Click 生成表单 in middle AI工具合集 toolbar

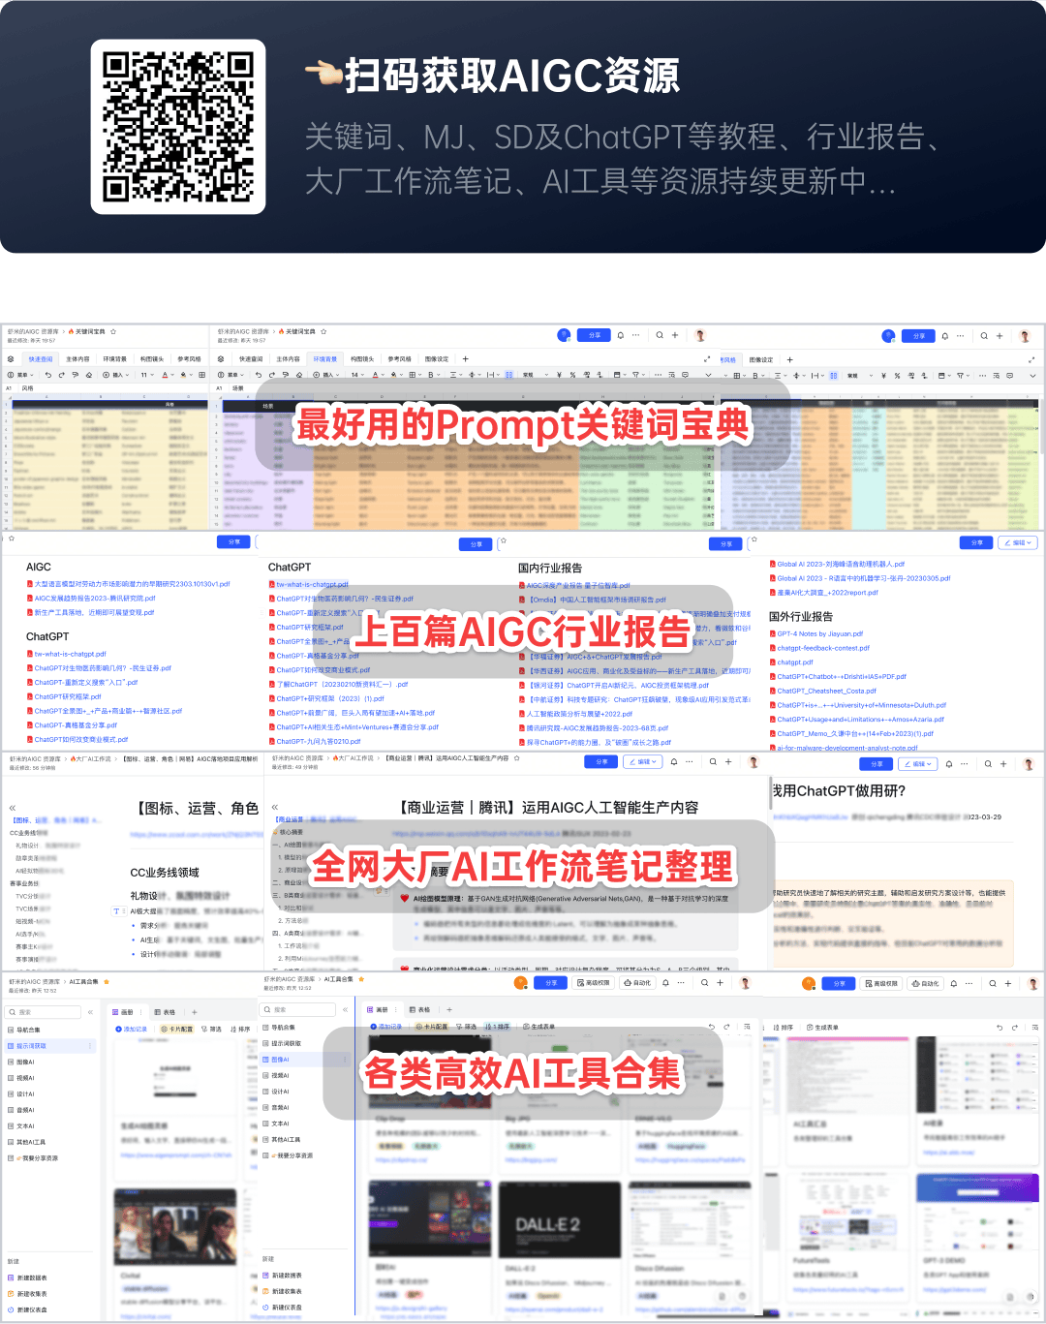click(538, 1027)
